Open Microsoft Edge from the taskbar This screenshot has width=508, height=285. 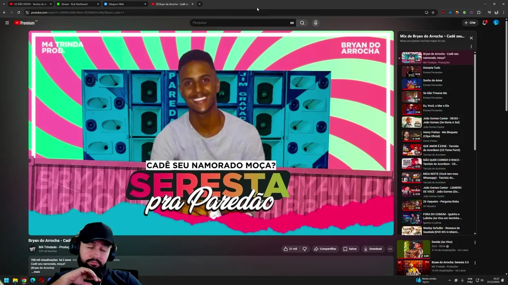click(33, 280)
